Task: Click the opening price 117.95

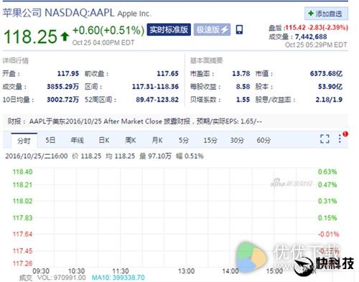Action: [x=68, y=74]
